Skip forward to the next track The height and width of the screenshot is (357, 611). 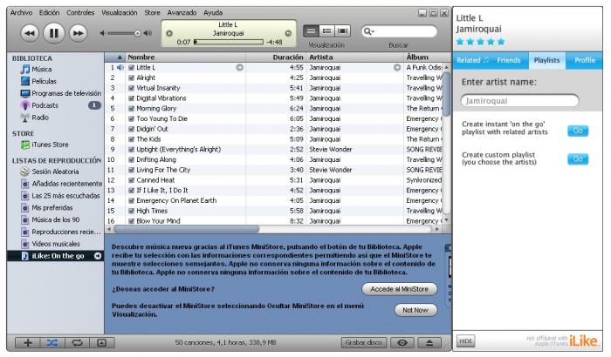pyautogui.click(x=78, y=33)
